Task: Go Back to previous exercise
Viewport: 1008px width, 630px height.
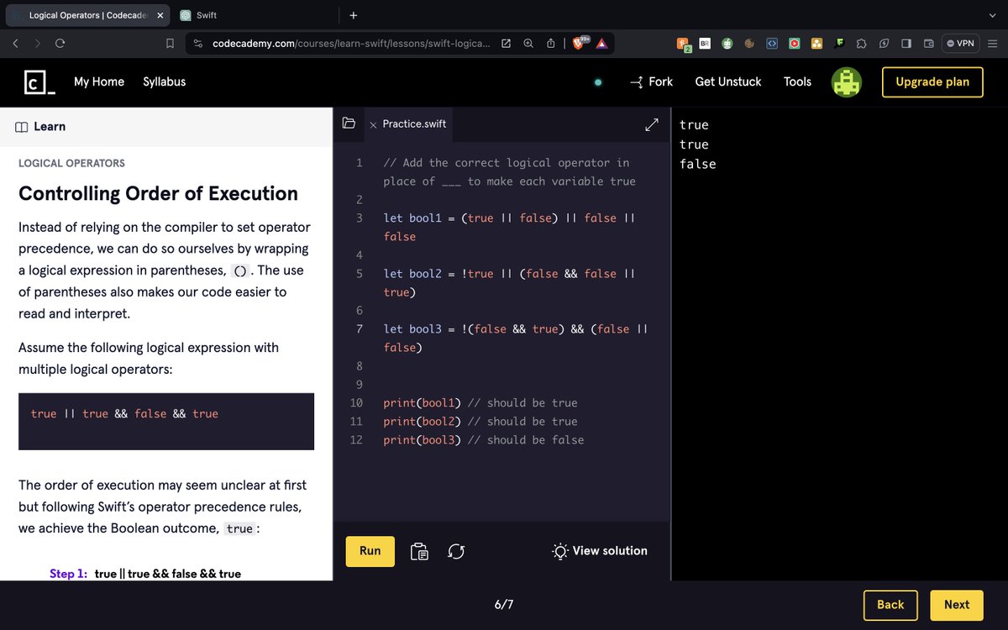Action: click(890, 605)
